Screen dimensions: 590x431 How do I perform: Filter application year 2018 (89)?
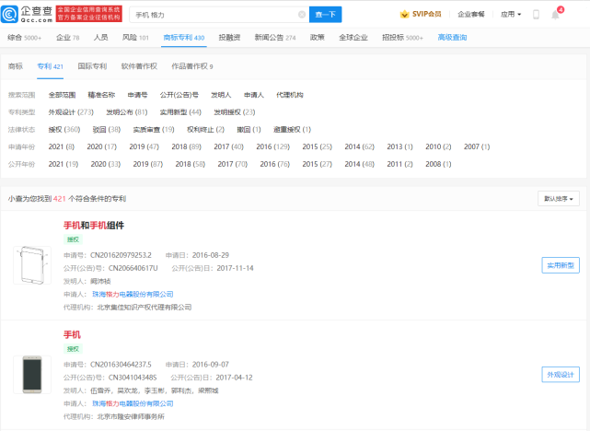(186, 146)
